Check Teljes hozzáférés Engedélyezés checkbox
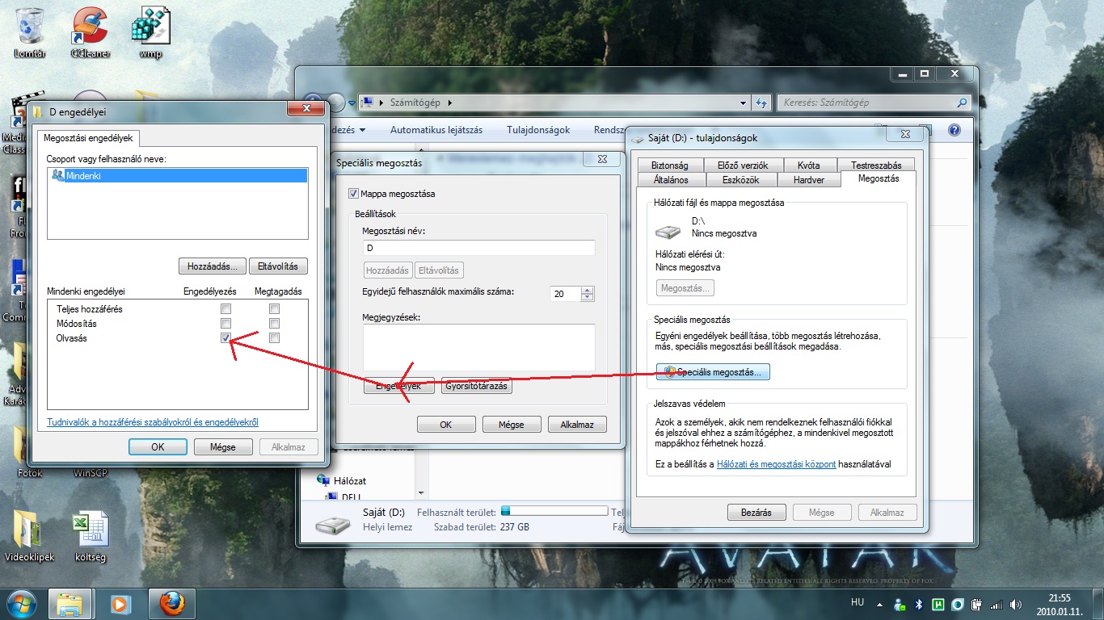Viewport: 1104px width, 620px height. (x=225, y=309)
